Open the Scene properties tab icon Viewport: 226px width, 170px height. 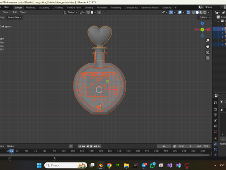click(x=215, y=126)
